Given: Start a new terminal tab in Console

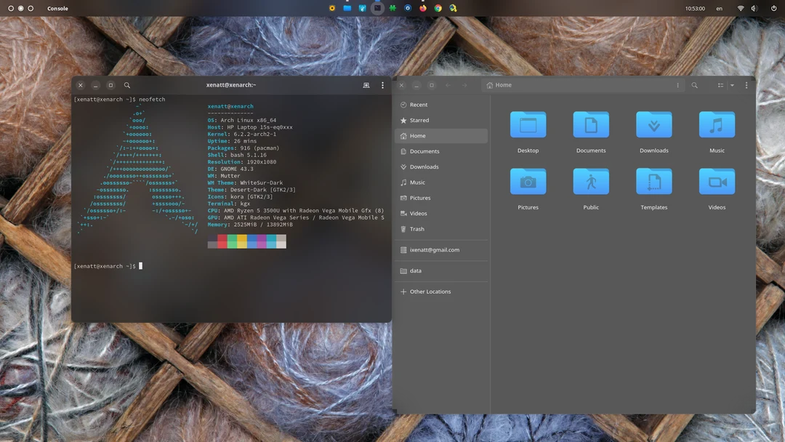Looking at the screenshot, I should pyautogui.click(x=366, y=85).
